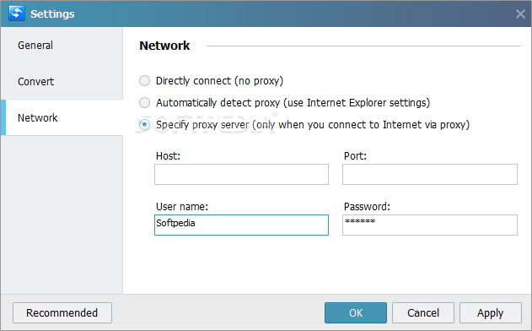Select Directly connect (no proxy) radio button

click(x=144, y=80)
